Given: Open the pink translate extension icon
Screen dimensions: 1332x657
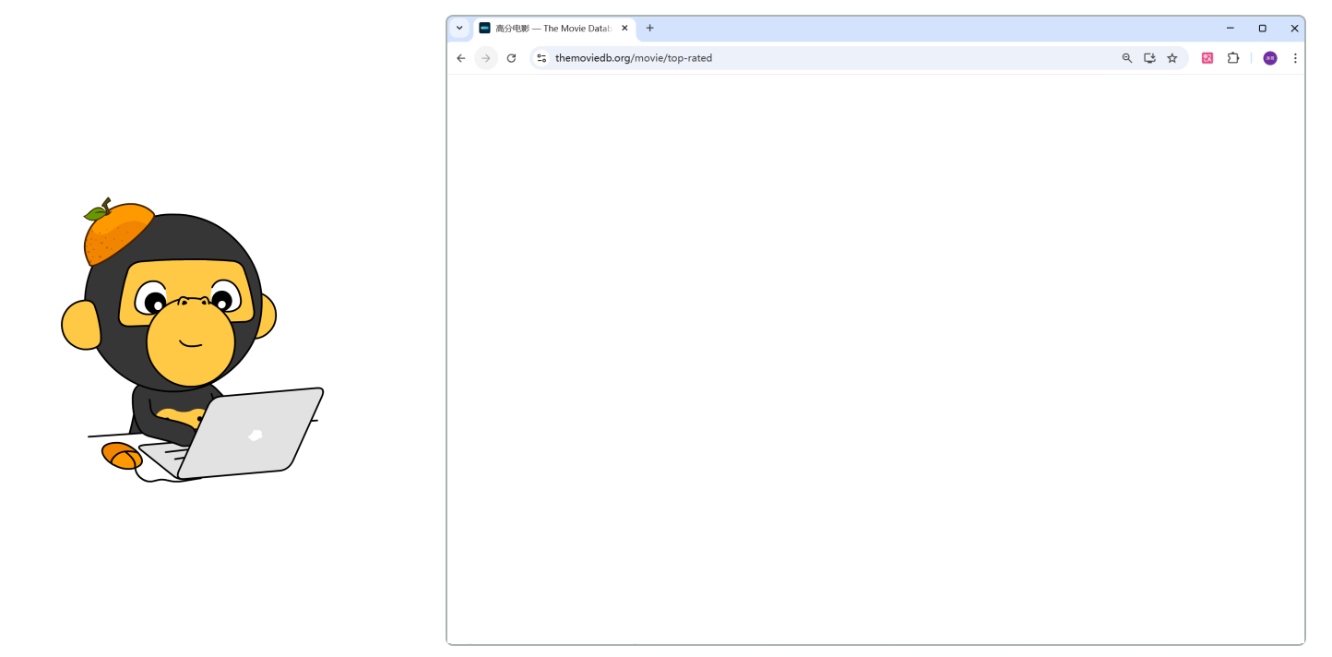Looking at the screenshot, I should coord(1207,58).
